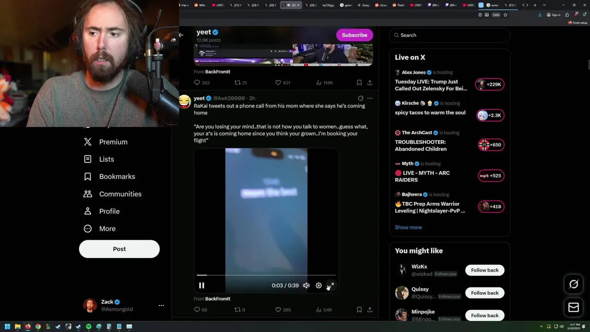590x332 pixels.
Task: Open Spotify from the taskbar
Action: (x=88, y=327)
